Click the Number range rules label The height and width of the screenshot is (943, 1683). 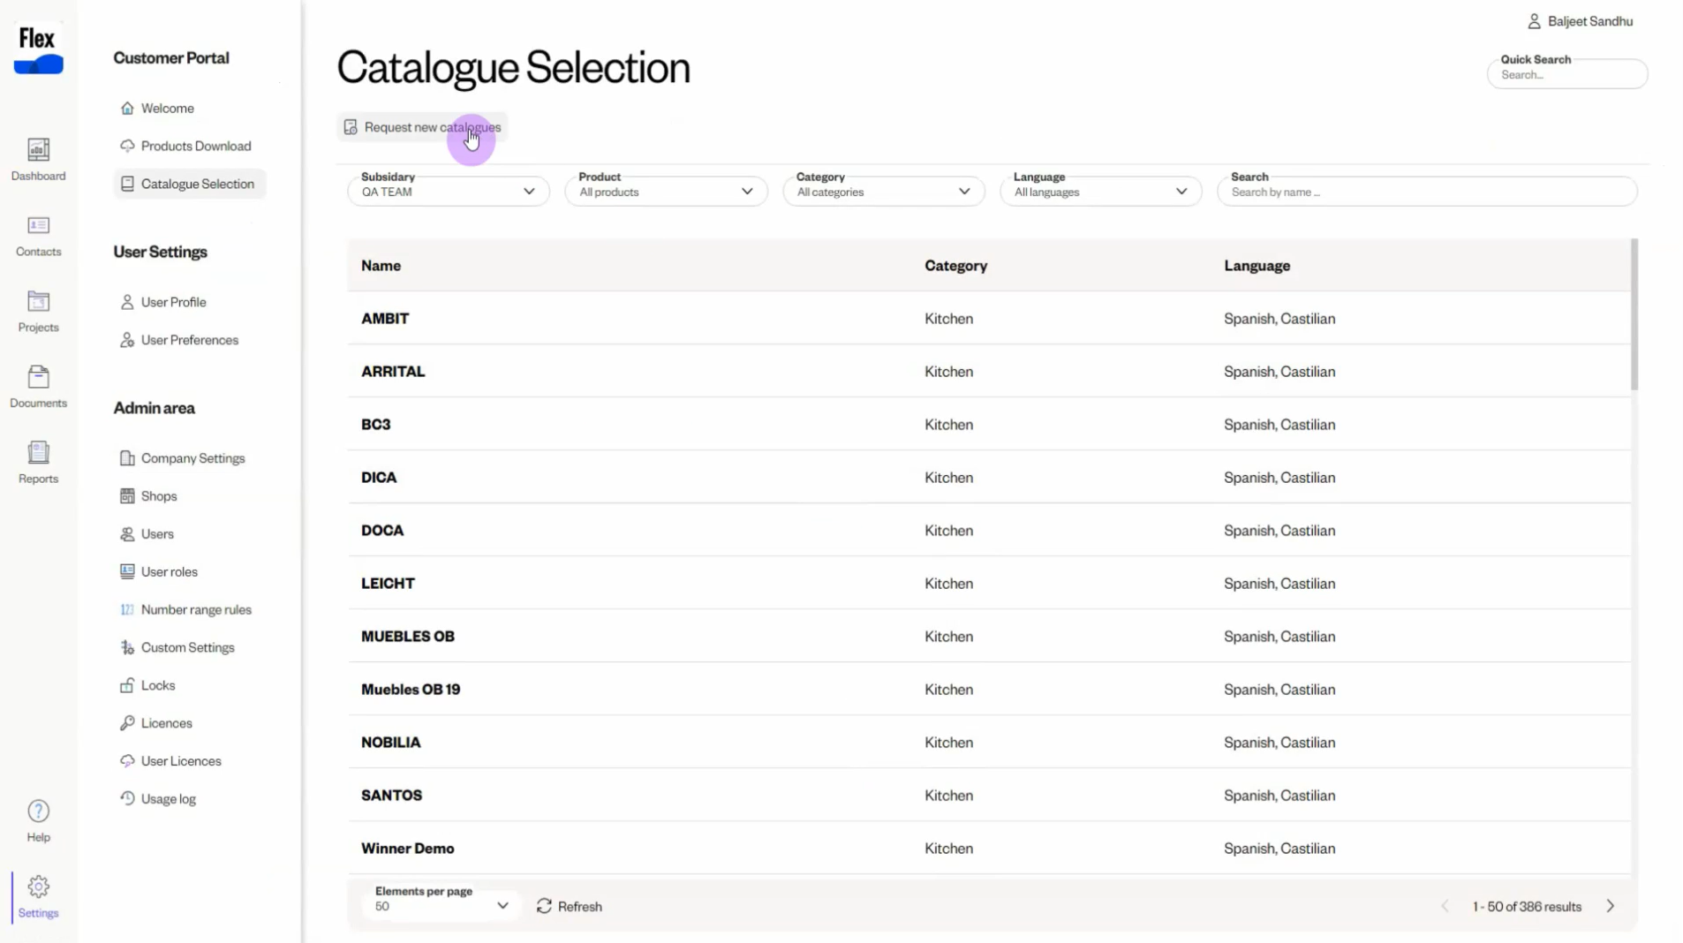click(197, 609)
